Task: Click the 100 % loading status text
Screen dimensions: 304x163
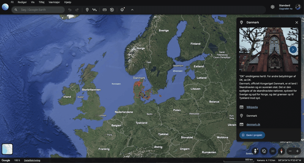Action: (x=17, y=160)
